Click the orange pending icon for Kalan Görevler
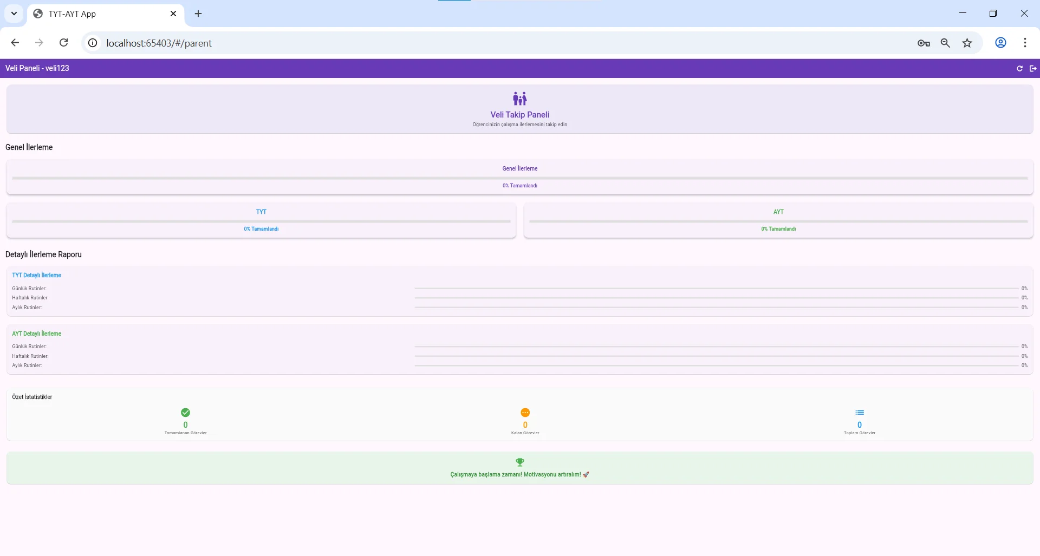This screenshot has height=556, width=1040. (525, 413)
